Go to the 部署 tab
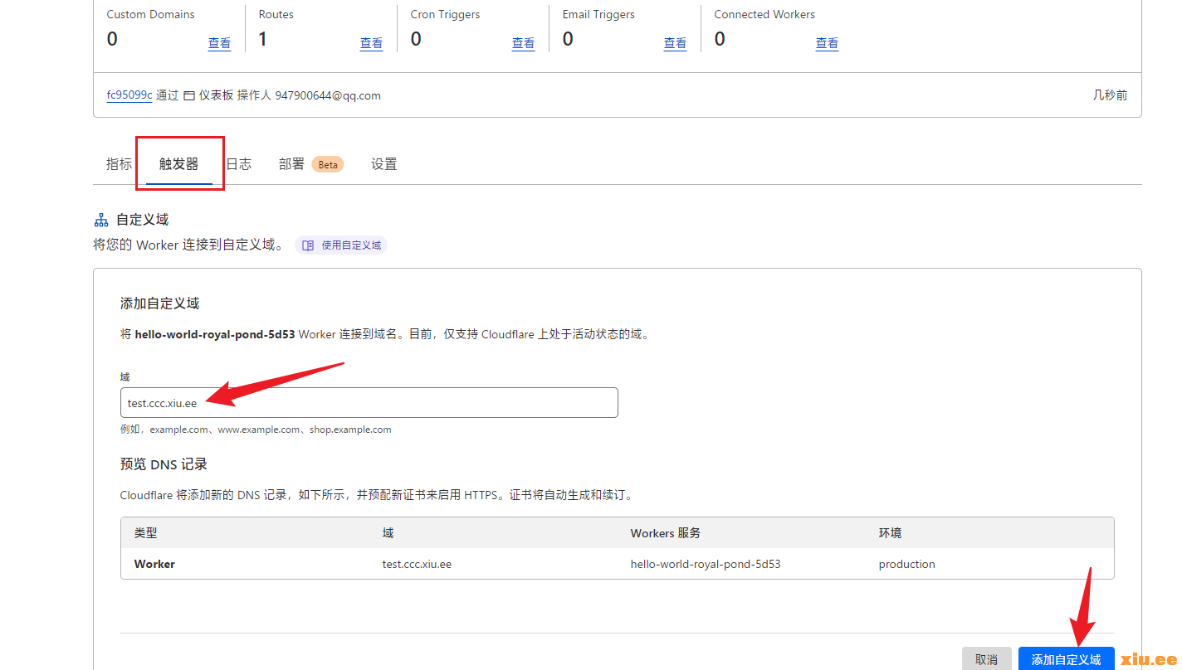 point(291,164)
